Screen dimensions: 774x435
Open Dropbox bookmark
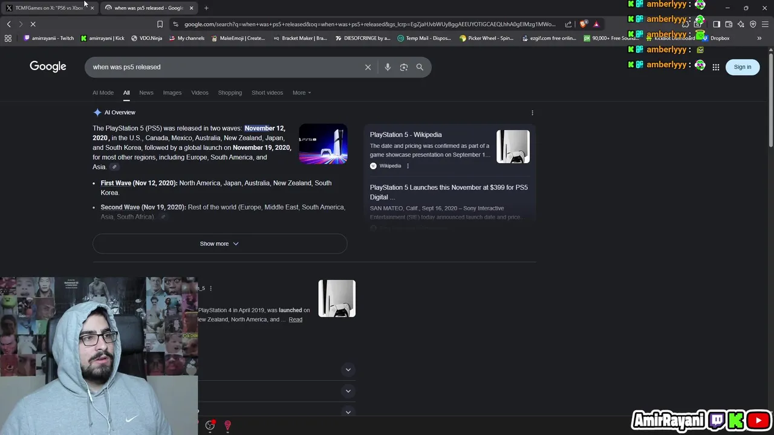click(715, 38)
